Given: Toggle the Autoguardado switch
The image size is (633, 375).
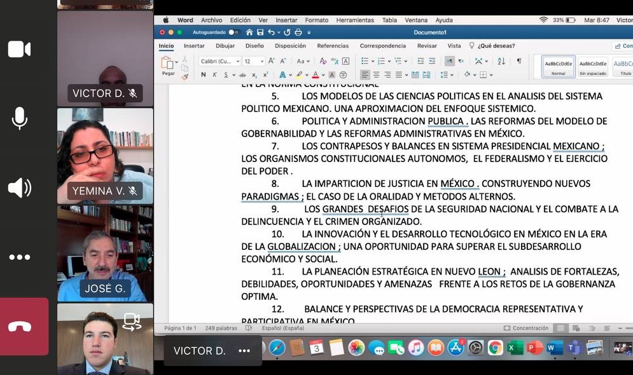Looking at the screenshot, I should pos(233,32).
